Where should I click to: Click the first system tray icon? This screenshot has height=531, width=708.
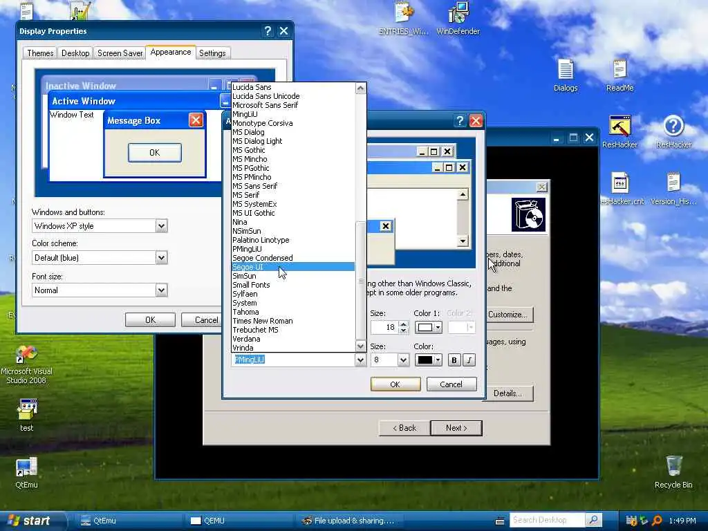pos(631,521)
